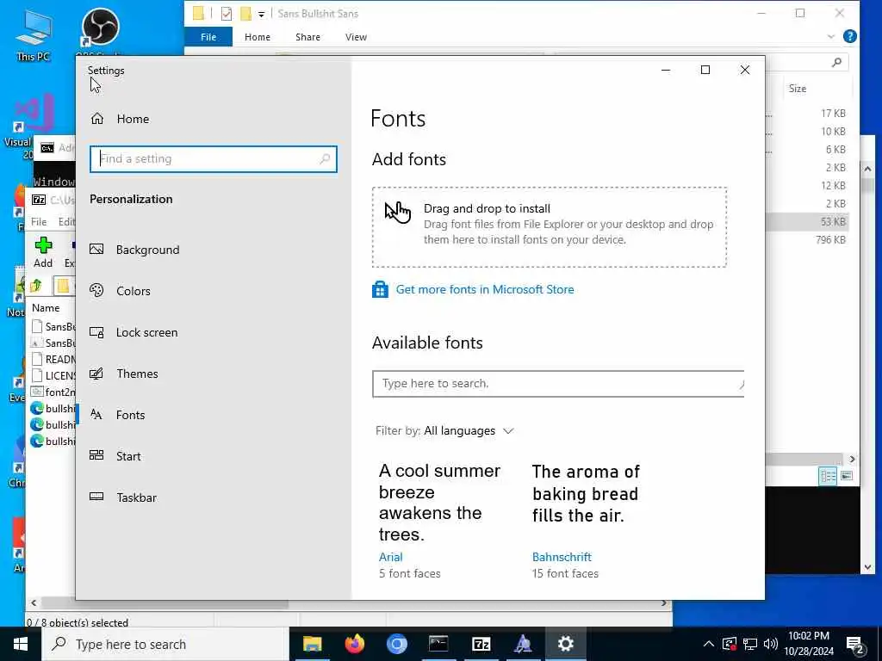Open Themes settings
This screenshot has height=661, width=882.
coord(124,374)
